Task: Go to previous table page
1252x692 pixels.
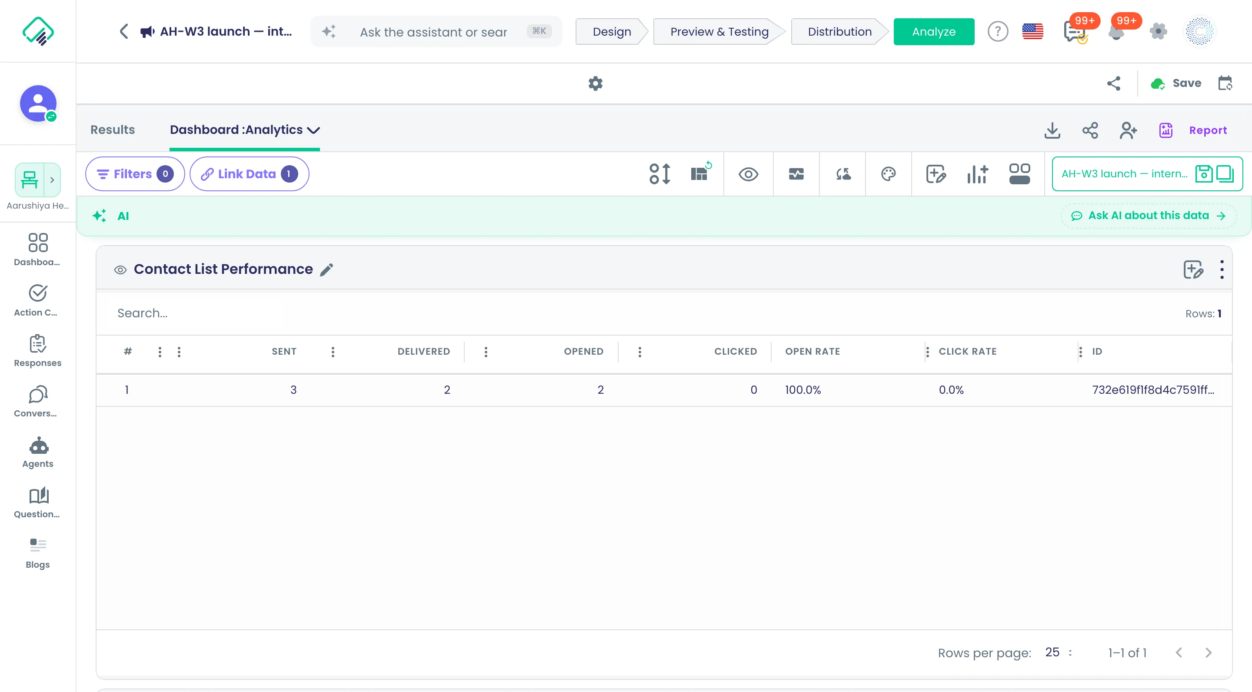Action: [x=1179, y=652]
